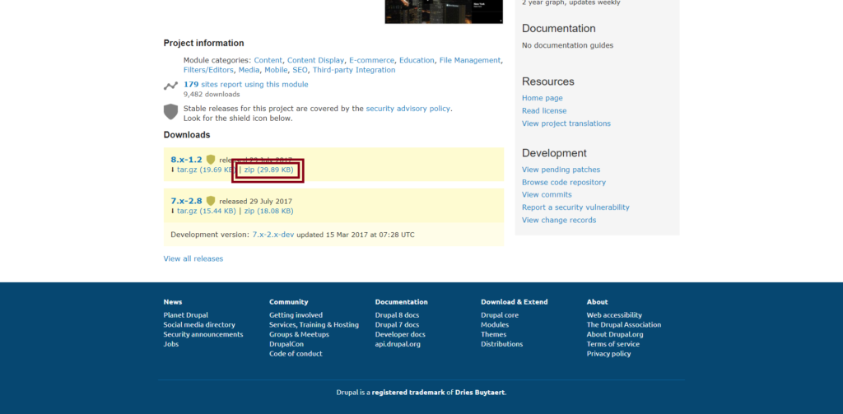Click the 'No documentation guides' text
843x414 pixels.
click(x=567, y=46)
